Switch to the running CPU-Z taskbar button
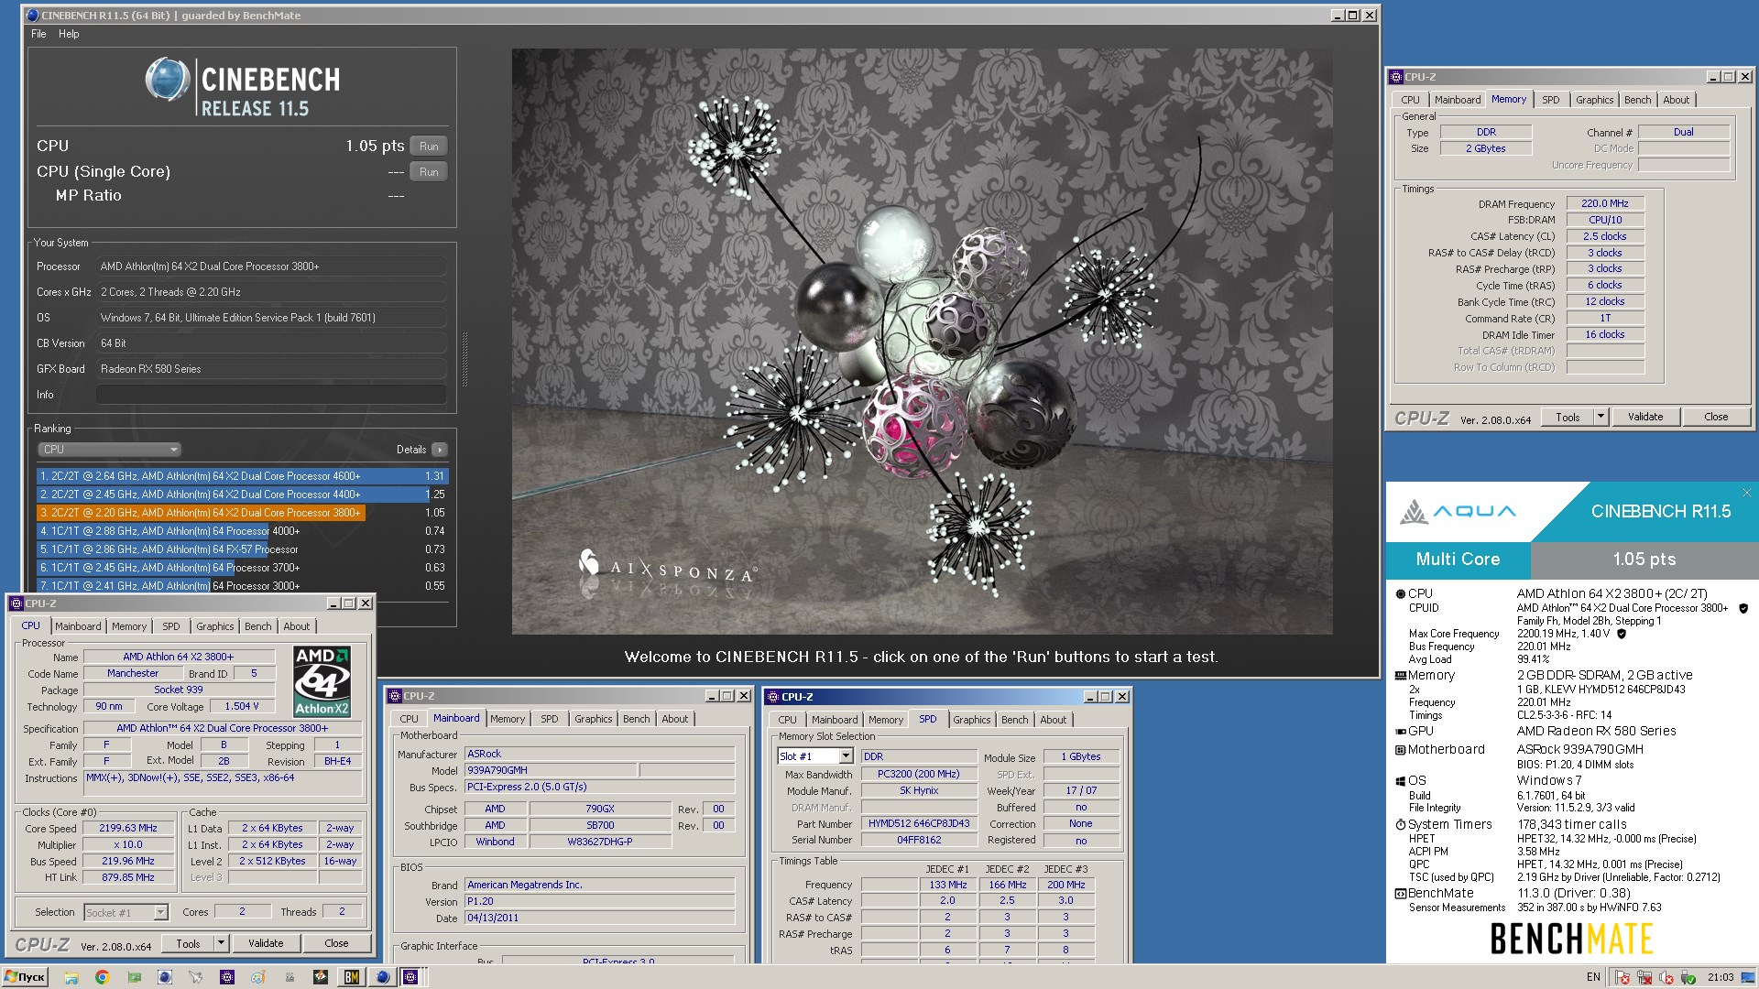 click(411, 977)
